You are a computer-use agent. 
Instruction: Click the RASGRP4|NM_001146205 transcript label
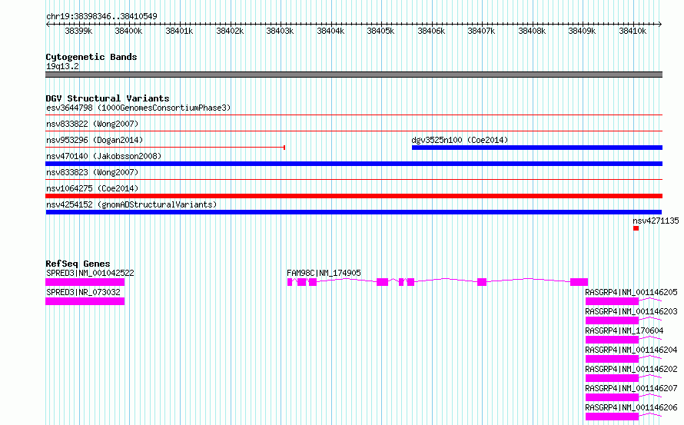[631, 292]
